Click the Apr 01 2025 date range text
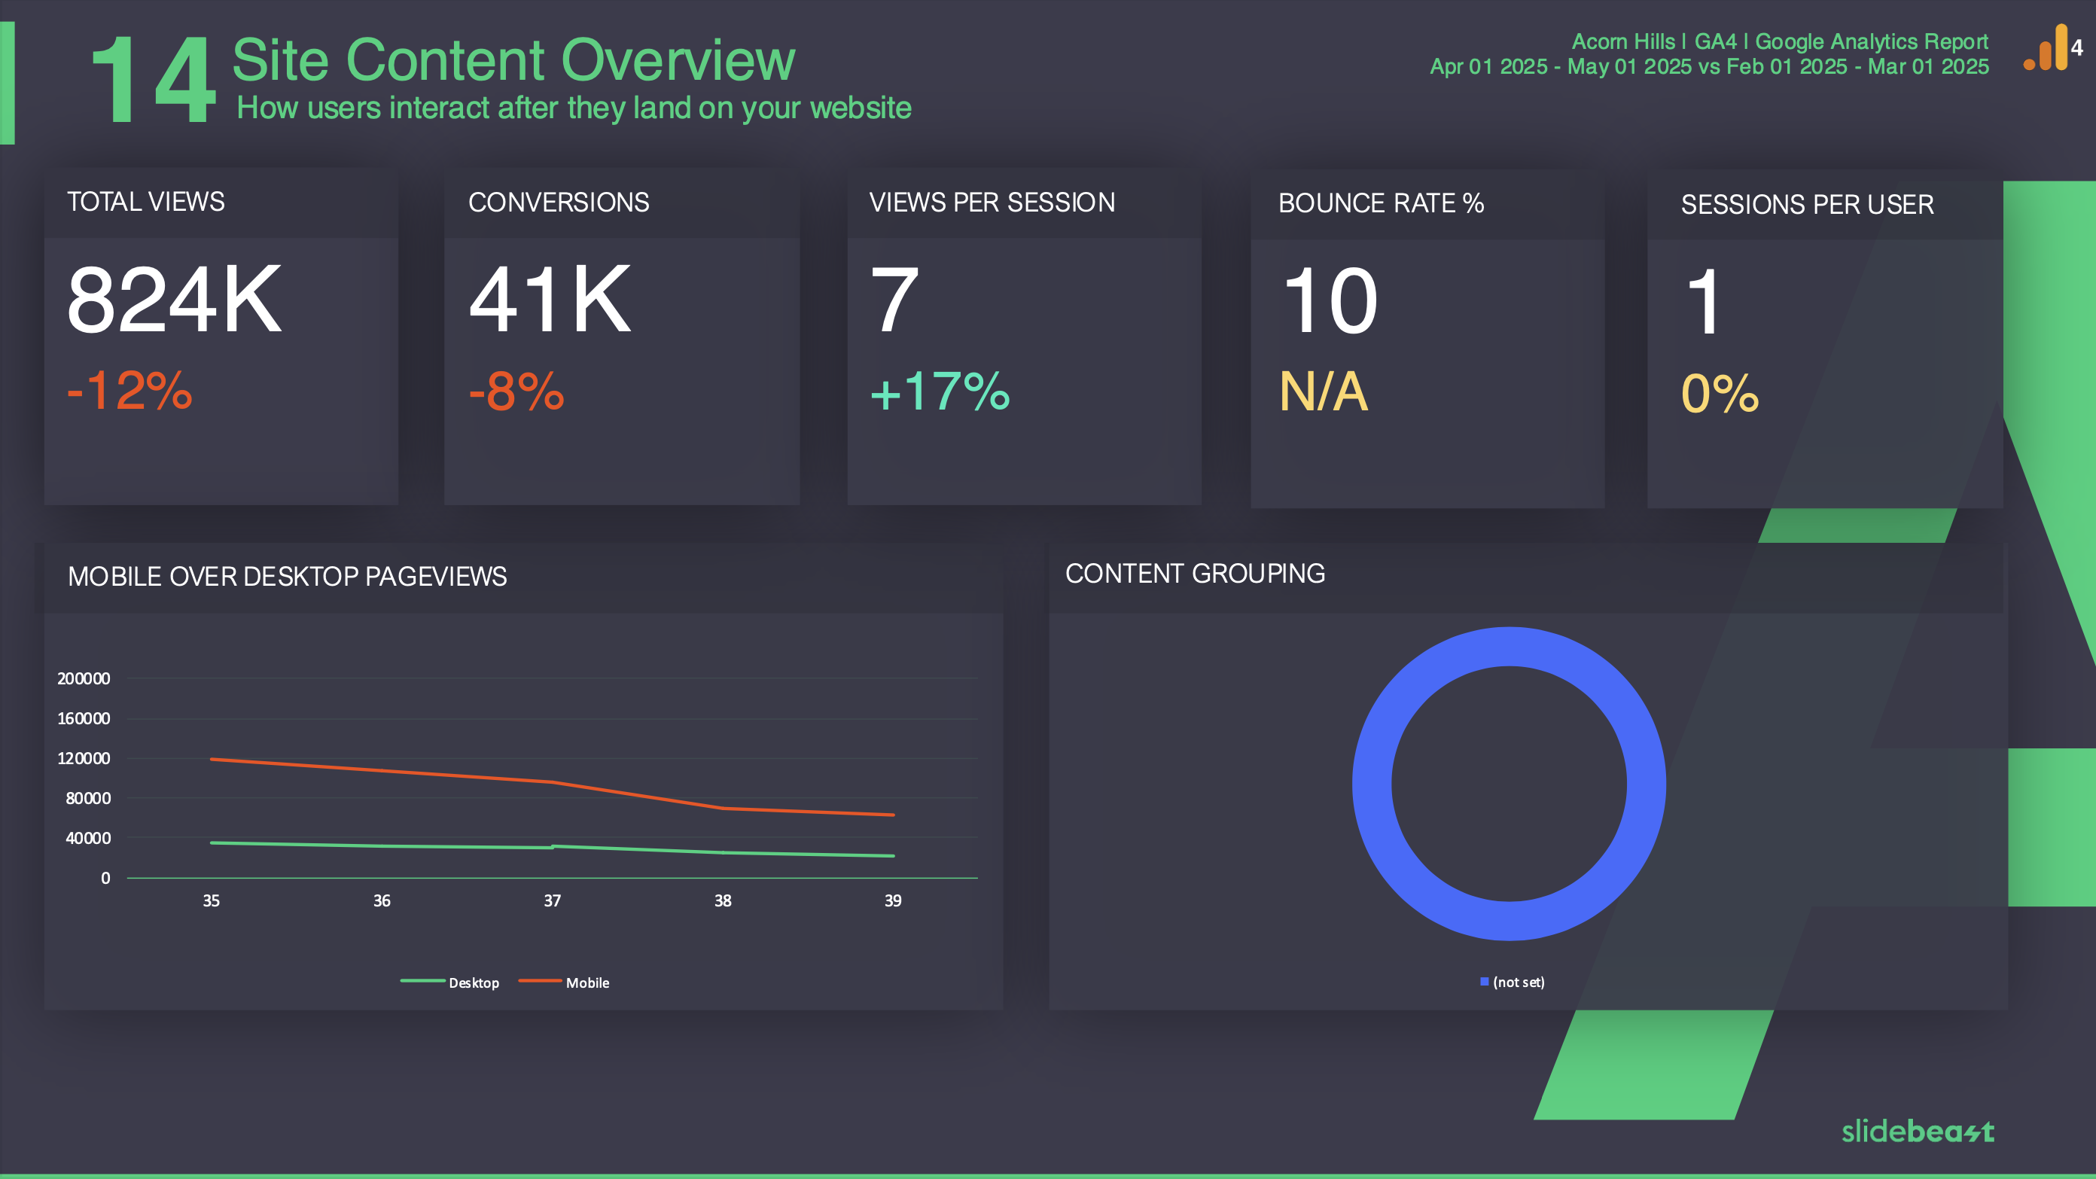Viewport: 2096px width, 1179px height. tap(1710, 67)
